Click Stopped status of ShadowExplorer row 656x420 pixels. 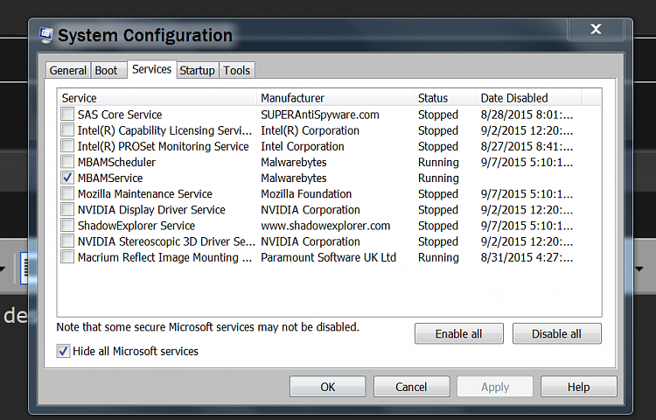[x=438, y=226]
